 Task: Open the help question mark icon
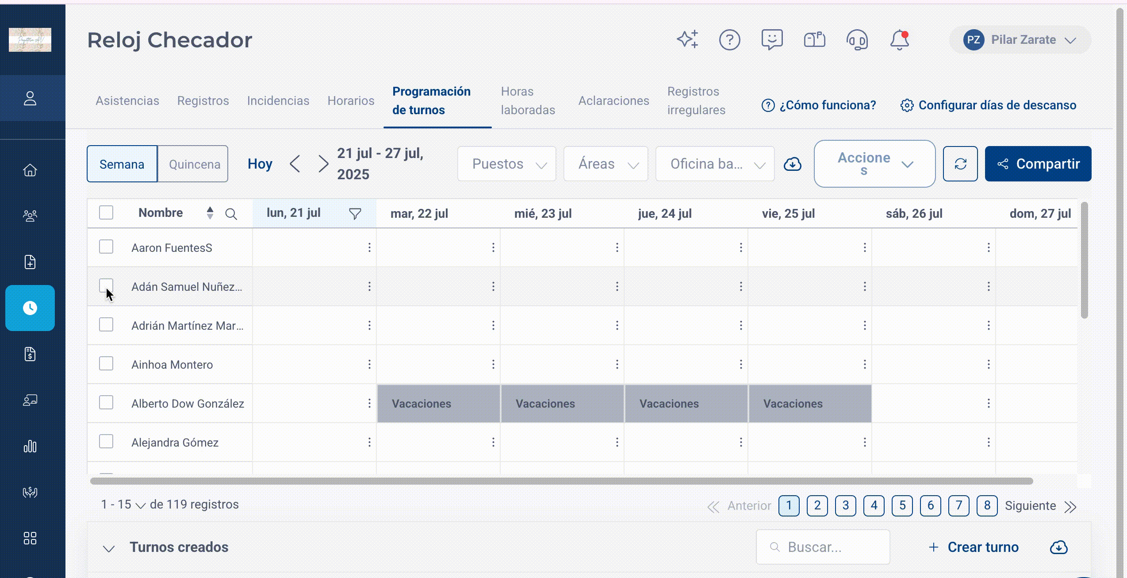click(x=729, y=40)
